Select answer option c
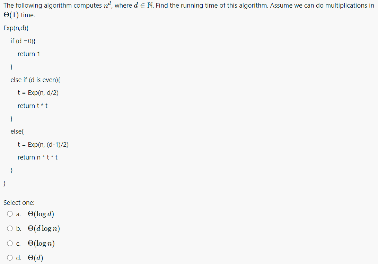Screen dimensions: 378x264 click(10, 243)
